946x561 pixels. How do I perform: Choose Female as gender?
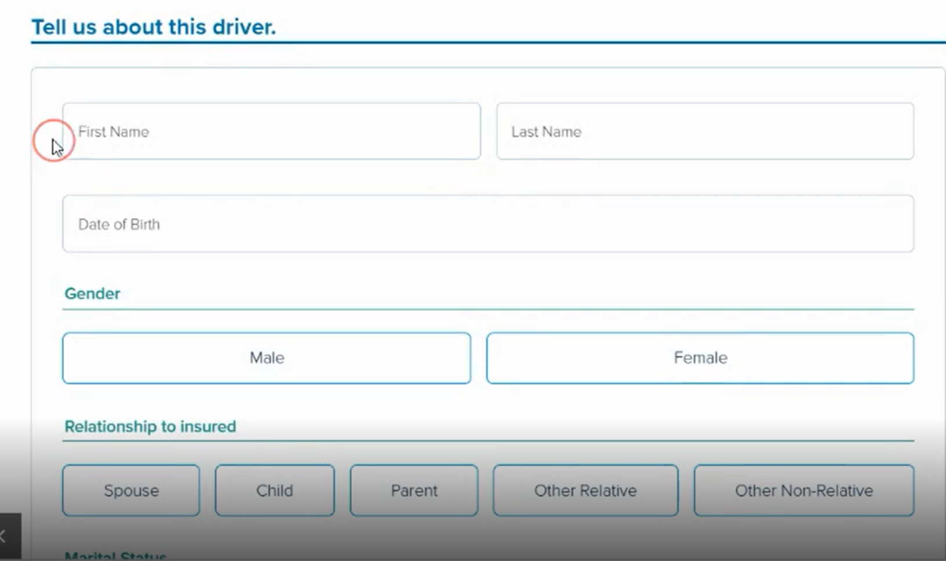point(700,358)
